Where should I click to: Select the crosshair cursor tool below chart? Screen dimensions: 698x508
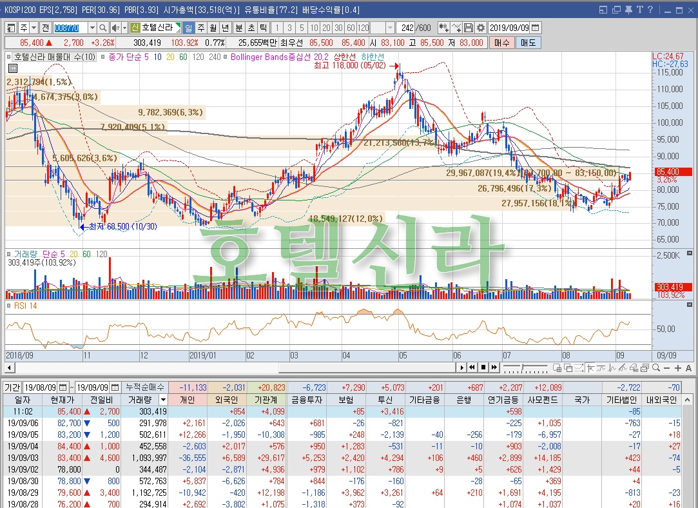point(591,367)
